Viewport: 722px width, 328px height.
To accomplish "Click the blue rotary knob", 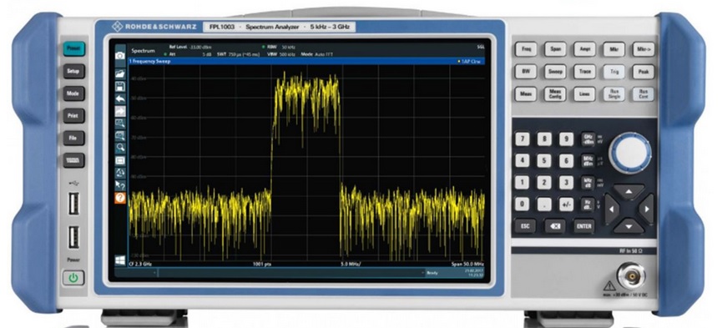I will [630, 153].
